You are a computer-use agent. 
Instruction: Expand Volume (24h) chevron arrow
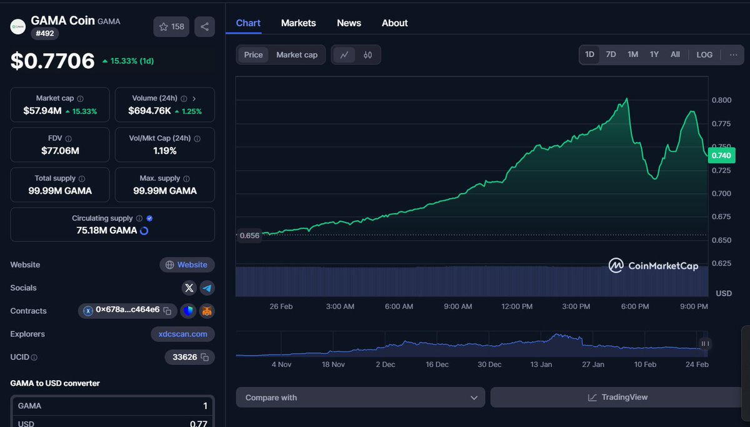coord(194,99)
